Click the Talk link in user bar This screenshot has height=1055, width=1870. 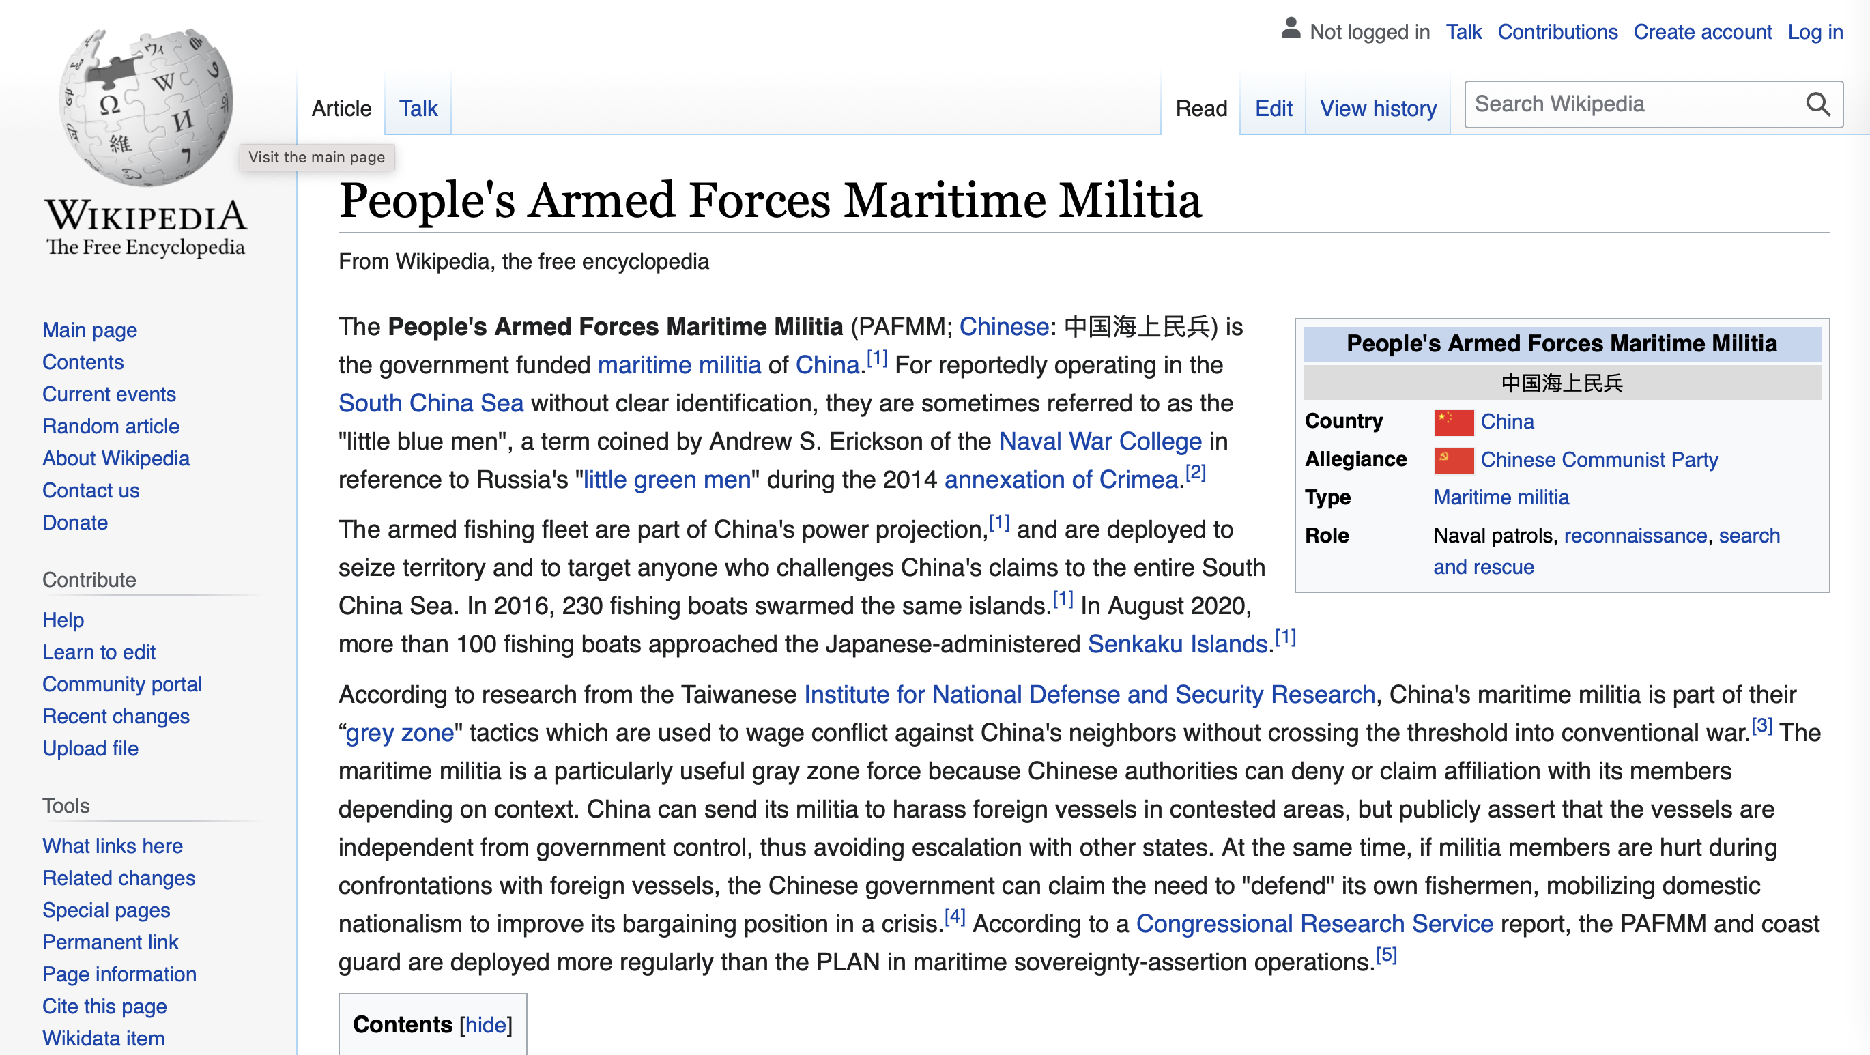coord(1463,32)
